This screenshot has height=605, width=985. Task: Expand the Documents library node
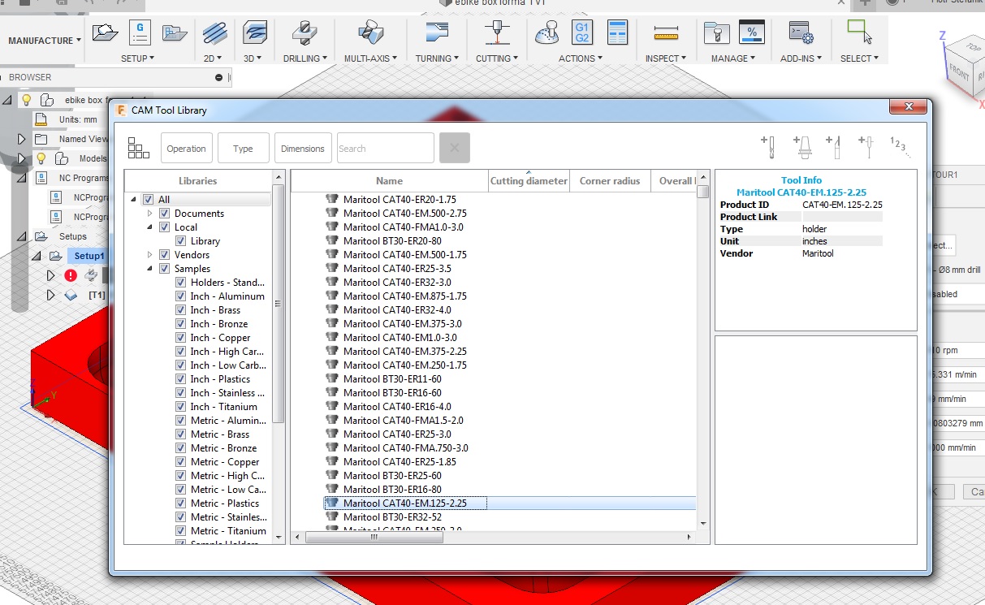coord(149,214)
